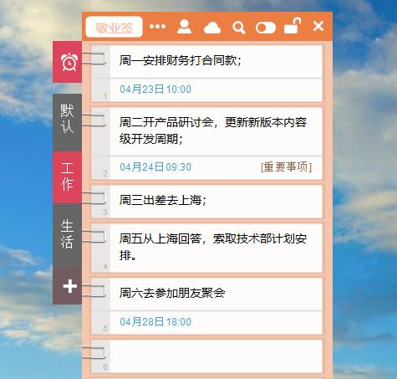
Task: Select note 周三出差去上海
Action: coord(216,201)
